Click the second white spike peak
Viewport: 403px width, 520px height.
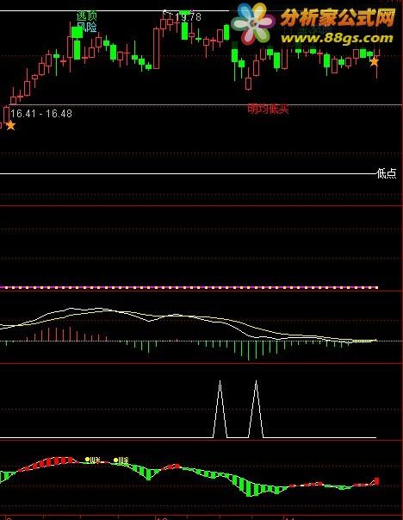[x=256, y=382]
